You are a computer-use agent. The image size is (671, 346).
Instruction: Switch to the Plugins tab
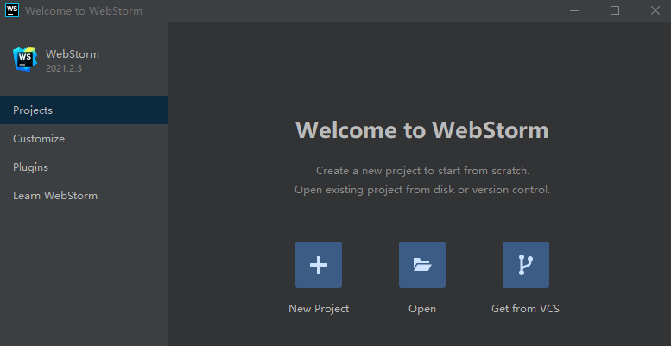(84, 167)
